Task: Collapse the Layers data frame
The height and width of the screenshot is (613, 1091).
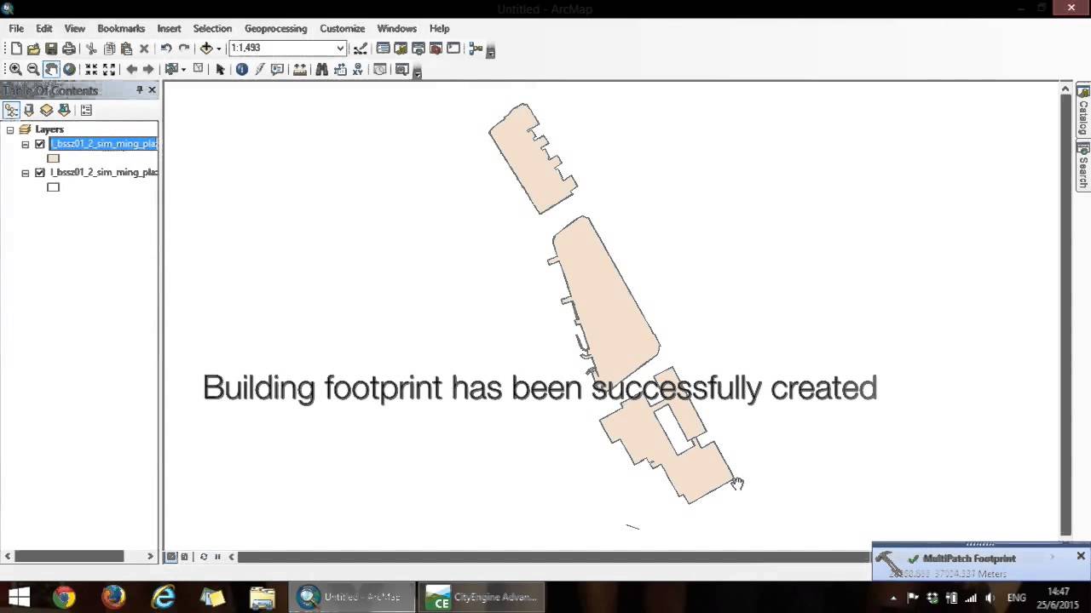Action: tap(10, 129)
